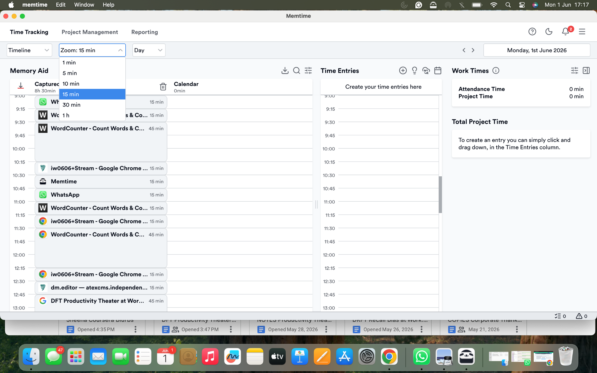Click the sync icon in Time Entries

pos(426,71)
